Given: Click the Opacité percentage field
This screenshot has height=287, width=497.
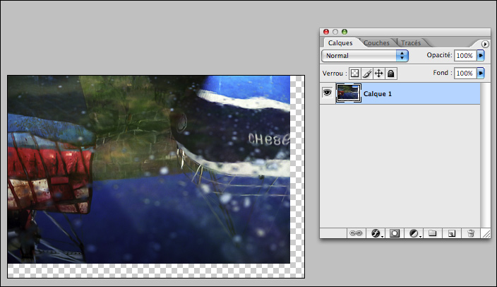Looking at the screenshot, I should [x=465, y=55].
